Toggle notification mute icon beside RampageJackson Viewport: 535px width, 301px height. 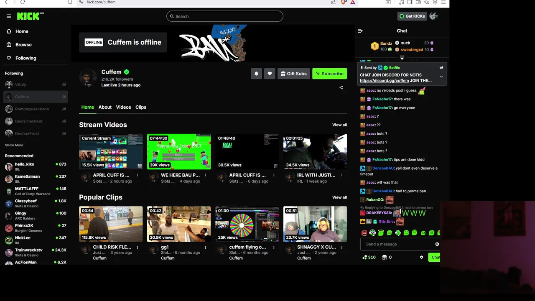pos(64,109)
